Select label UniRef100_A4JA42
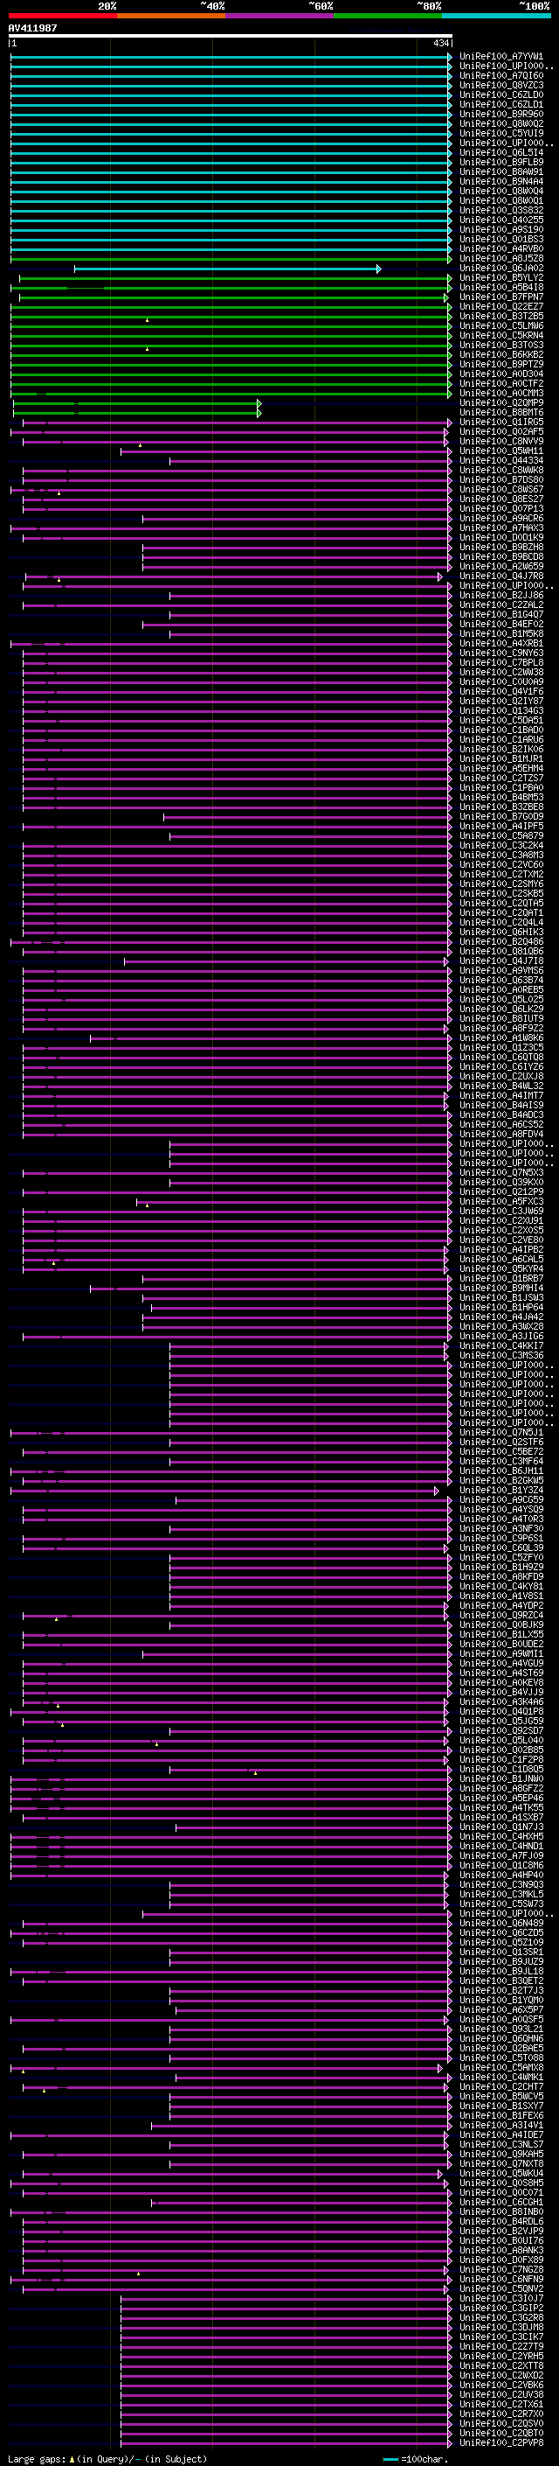Viewport: 559px width, 2466px height. (x=501, y=1317)
